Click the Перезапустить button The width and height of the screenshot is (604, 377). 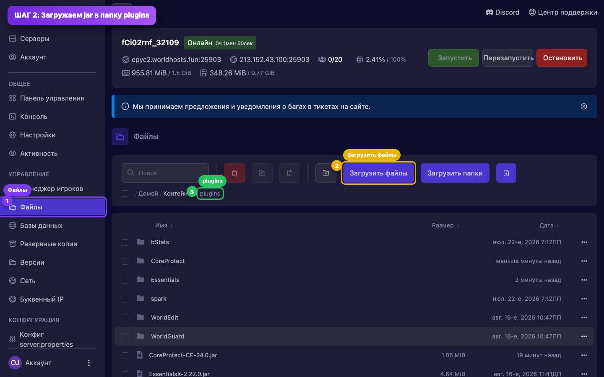click(508, 58)
